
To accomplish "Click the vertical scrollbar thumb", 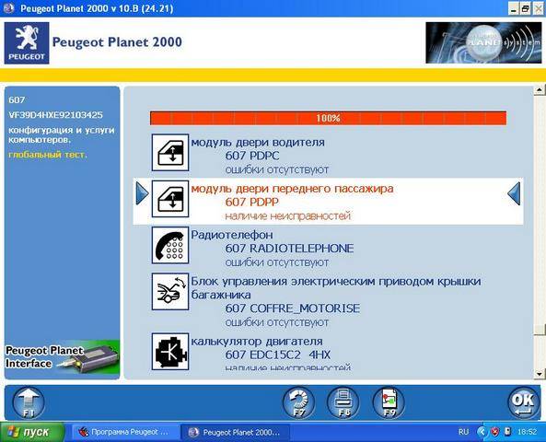I will point(540,330).
